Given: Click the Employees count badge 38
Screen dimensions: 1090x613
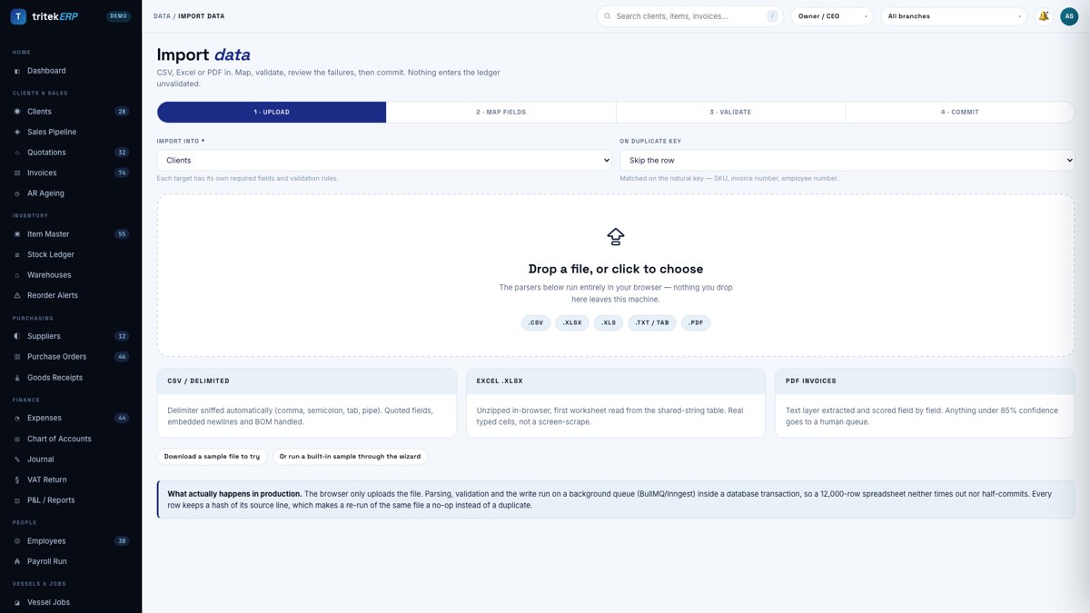Looking at the screenshot, I should (x=122, y=541).
